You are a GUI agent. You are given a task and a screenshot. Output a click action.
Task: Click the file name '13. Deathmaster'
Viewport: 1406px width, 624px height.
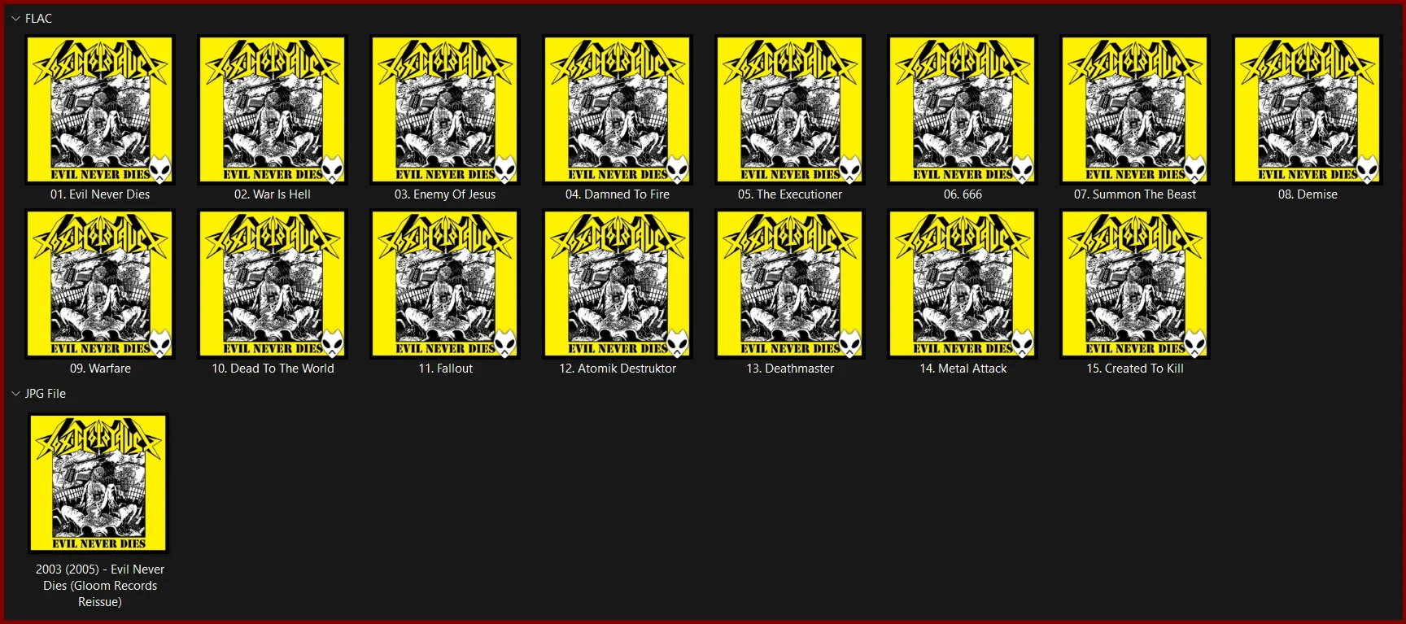790,369
